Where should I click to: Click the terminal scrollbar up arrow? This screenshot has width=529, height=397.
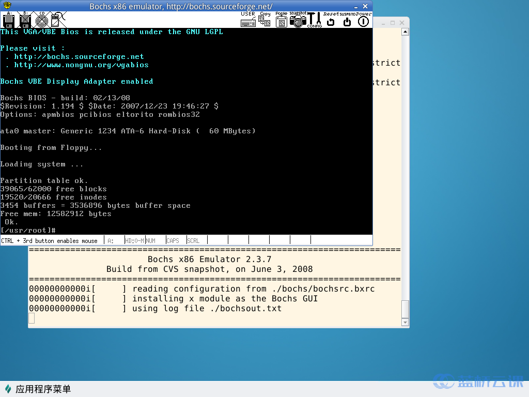tap(405, 32)
